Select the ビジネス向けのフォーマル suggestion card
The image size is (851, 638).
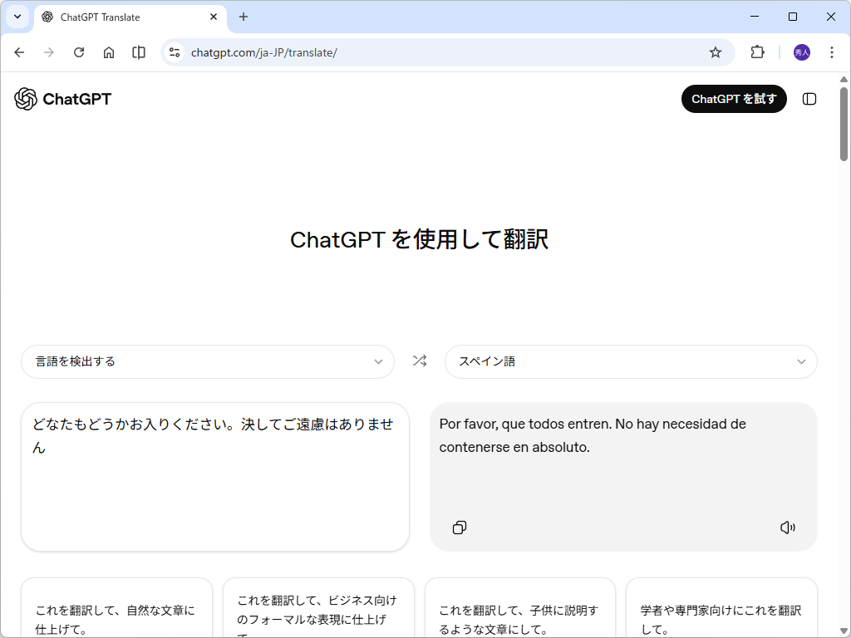318,609
